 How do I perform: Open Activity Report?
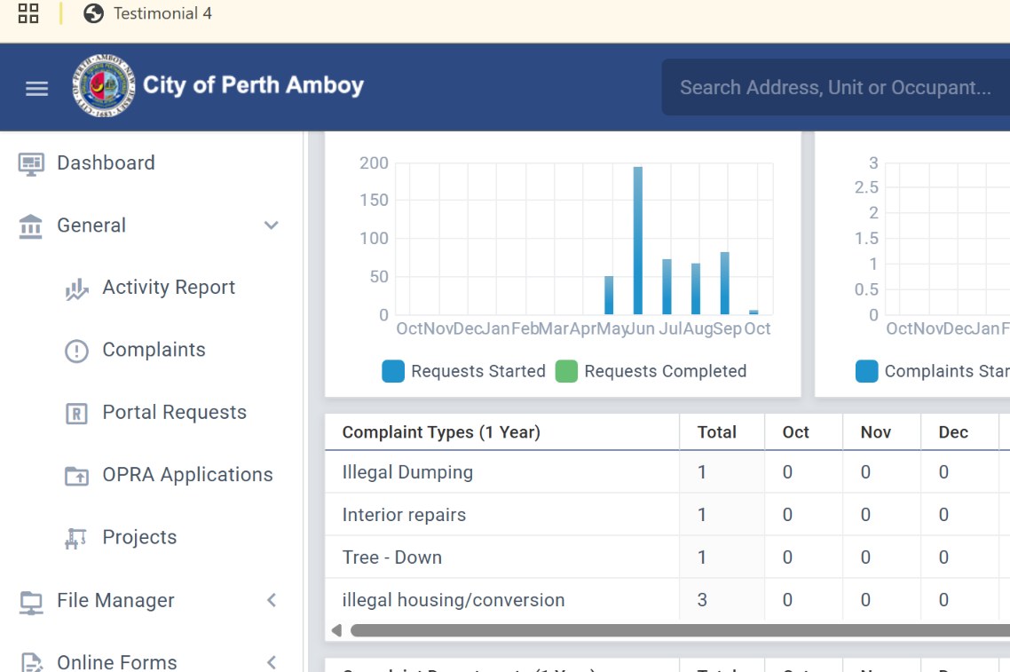[169, 287]
